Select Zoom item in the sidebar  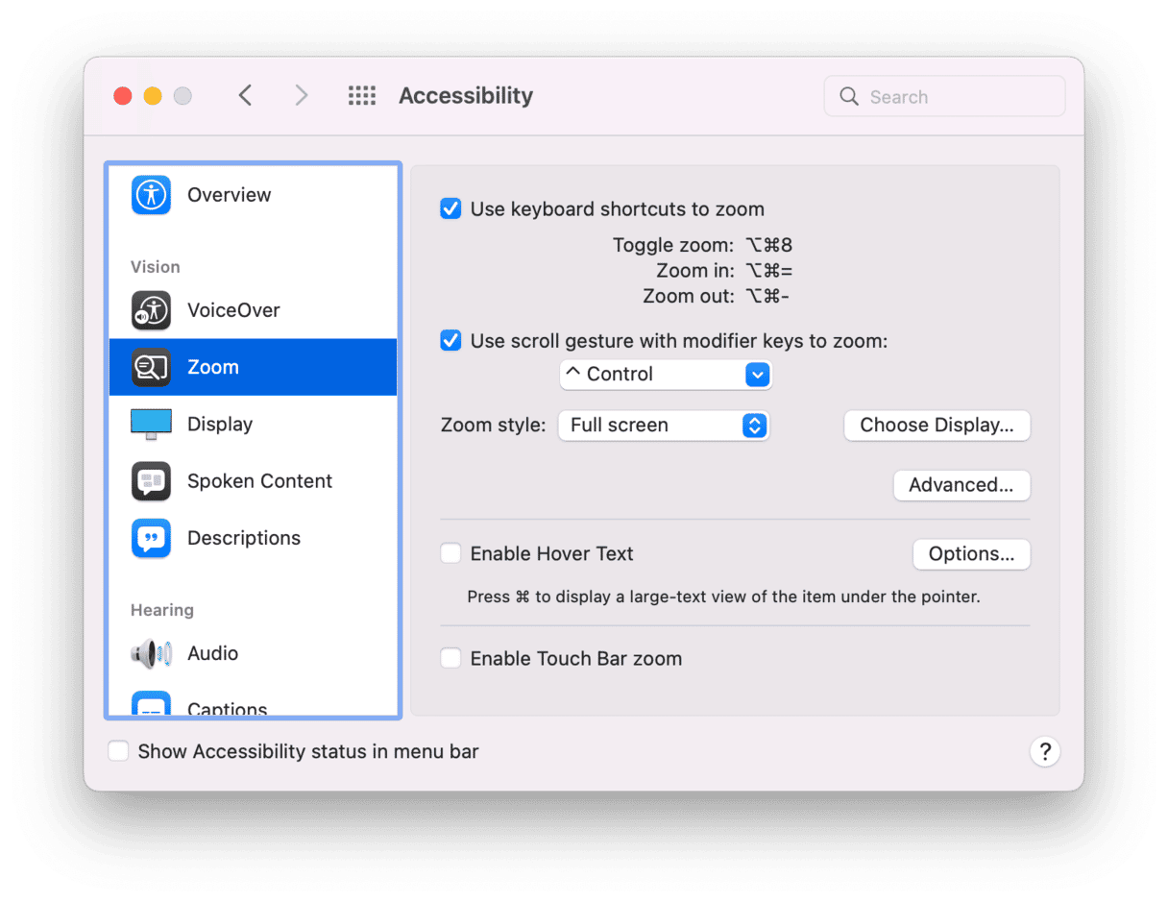pos(253,367)
